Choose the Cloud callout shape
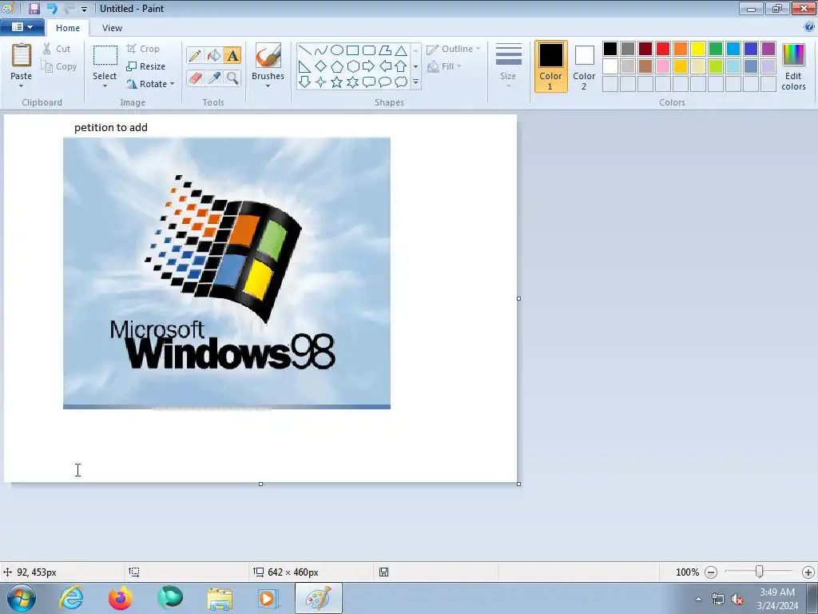818x614 pixels. point(401,82)
